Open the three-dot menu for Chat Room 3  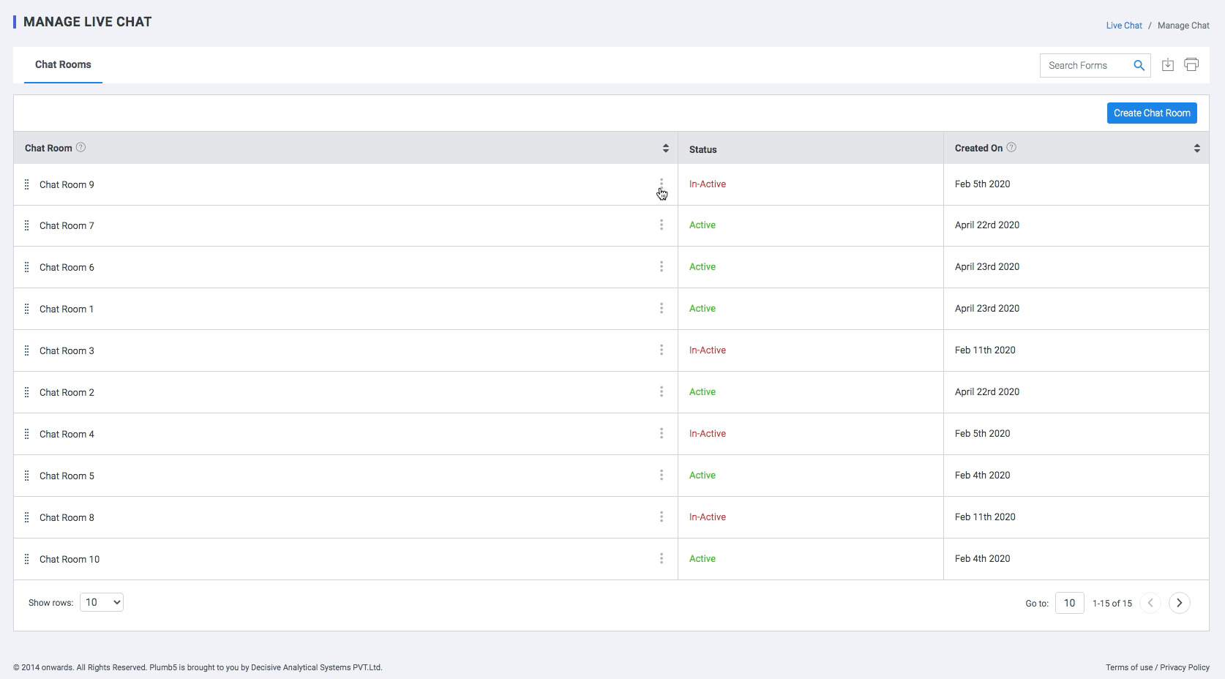662,350
